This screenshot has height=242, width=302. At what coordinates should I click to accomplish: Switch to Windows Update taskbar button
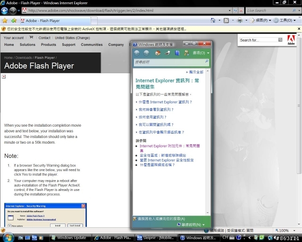point(70,238)
